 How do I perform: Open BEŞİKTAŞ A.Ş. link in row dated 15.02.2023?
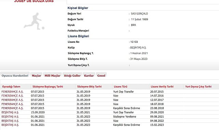tap(10, 125)
